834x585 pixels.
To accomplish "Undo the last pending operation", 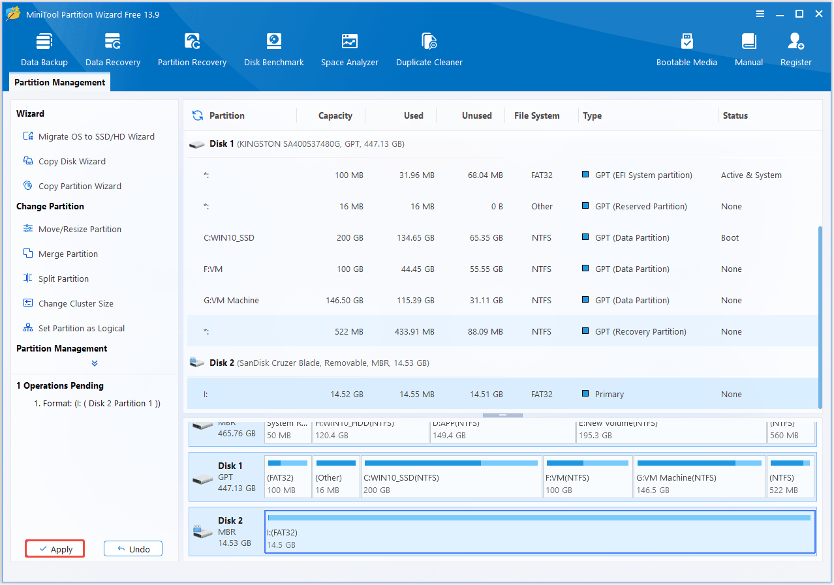I will tap(133, 549).
